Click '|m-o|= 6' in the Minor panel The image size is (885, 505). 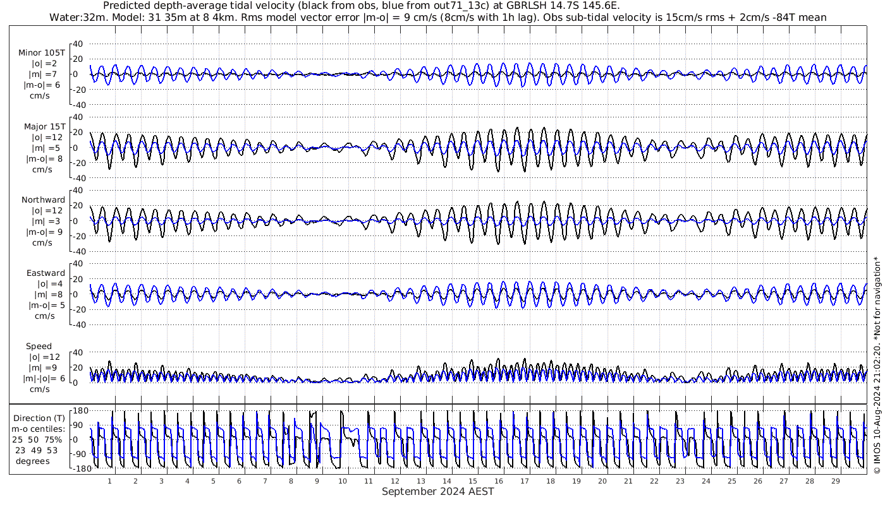pyautogui.click(x=42, y=85)
